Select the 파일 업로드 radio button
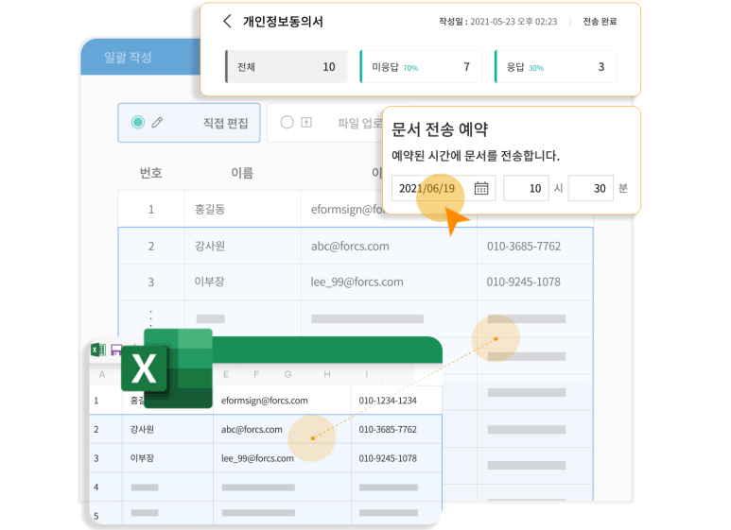Viewport: 731px width, 530px height. pos(287,122)
